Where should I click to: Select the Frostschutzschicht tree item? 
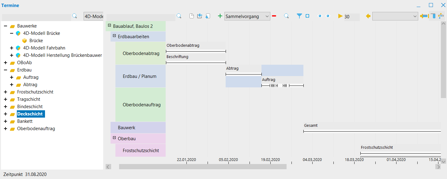point(35,92)
